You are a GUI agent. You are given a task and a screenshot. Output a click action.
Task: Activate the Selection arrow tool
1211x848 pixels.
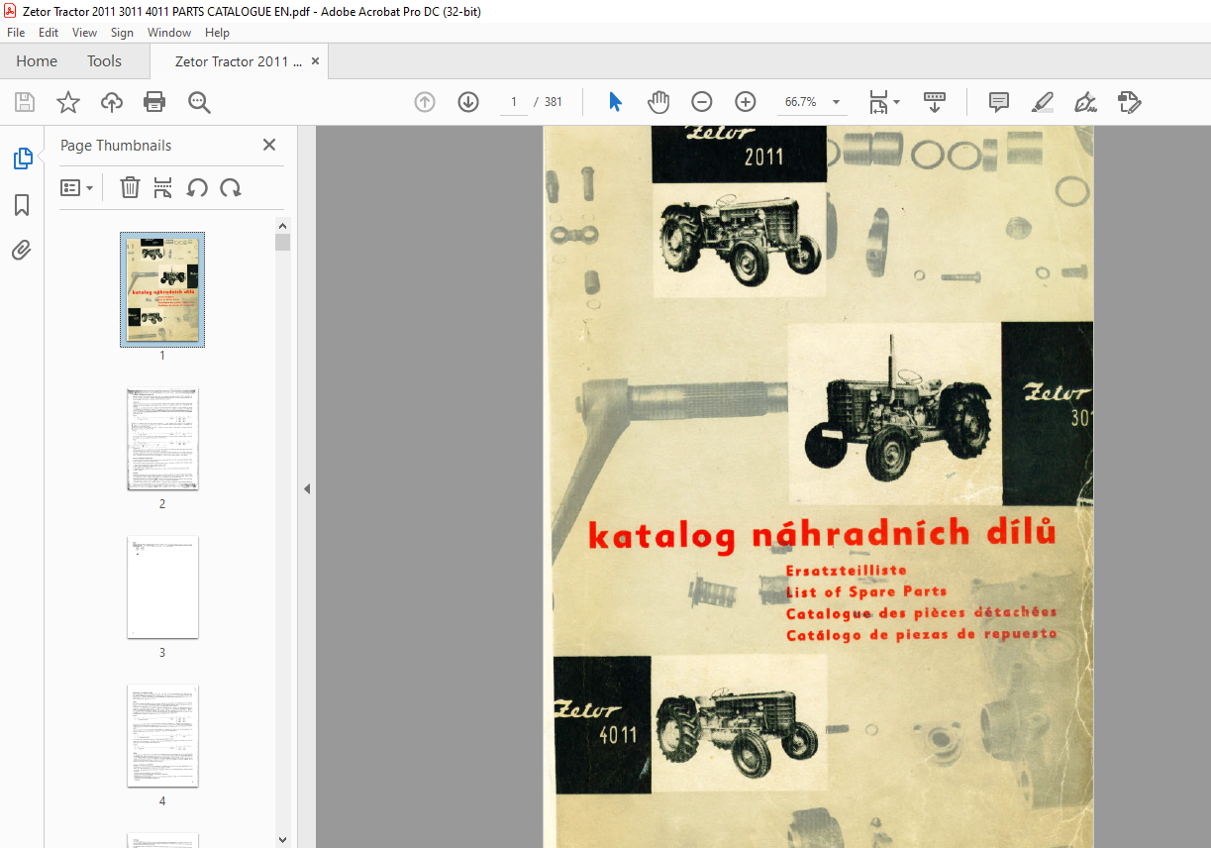(615, 102)
